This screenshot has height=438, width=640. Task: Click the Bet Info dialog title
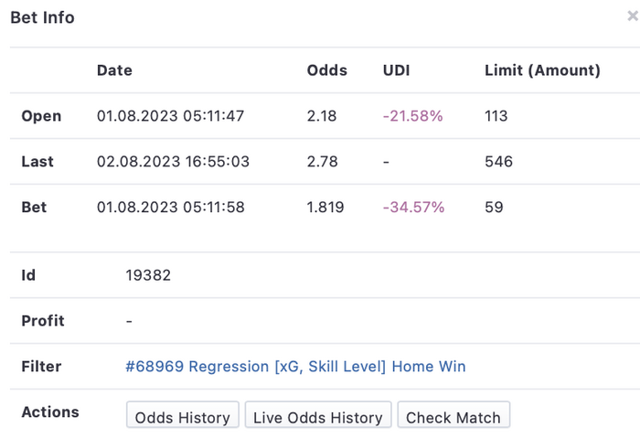42,17
